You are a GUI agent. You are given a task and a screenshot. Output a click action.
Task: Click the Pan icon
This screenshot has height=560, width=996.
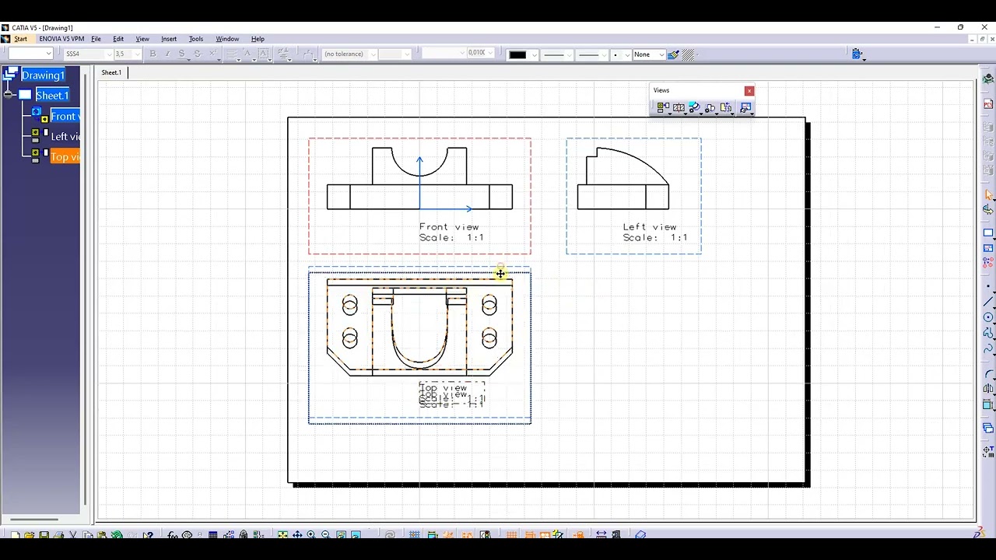(297, 535)
